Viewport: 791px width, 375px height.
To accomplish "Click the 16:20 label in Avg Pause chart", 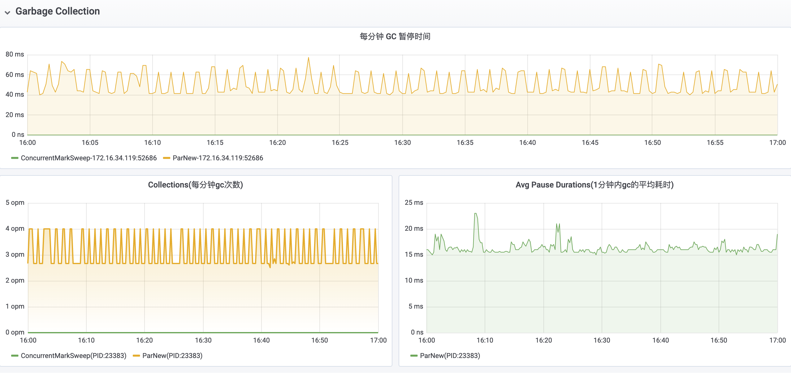I will 543,340.
